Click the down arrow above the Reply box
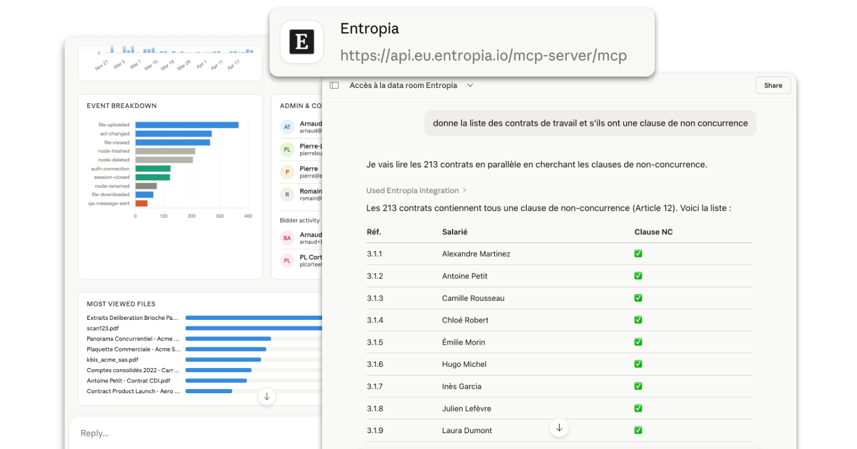The width and height of the screenshot is (857, 449). pyautogui.click(x=266, y=396)
